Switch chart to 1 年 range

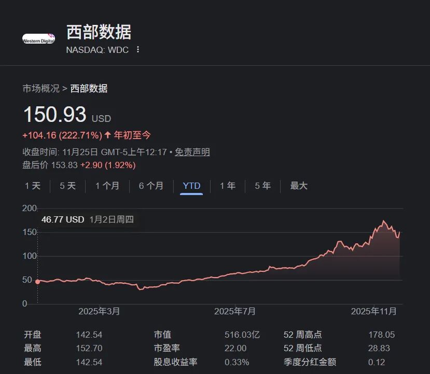tap(227, 186)
